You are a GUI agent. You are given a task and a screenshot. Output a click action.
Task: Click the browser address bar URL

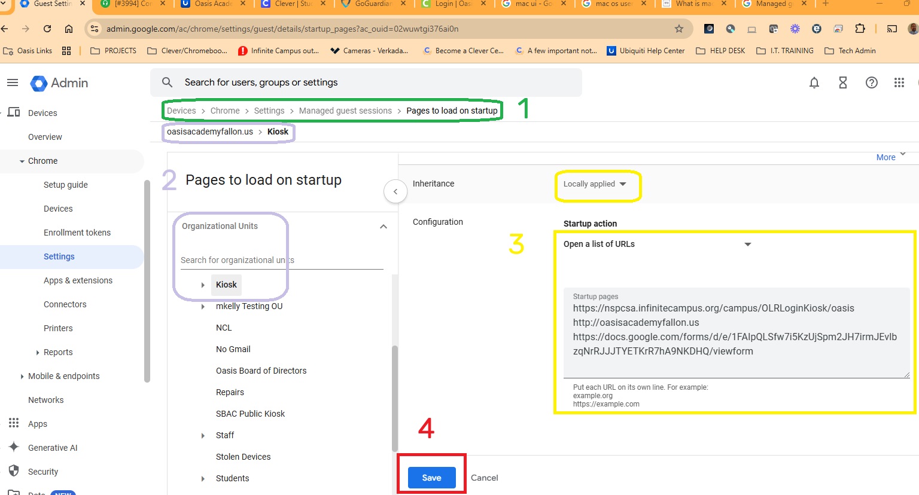(282, 29)
